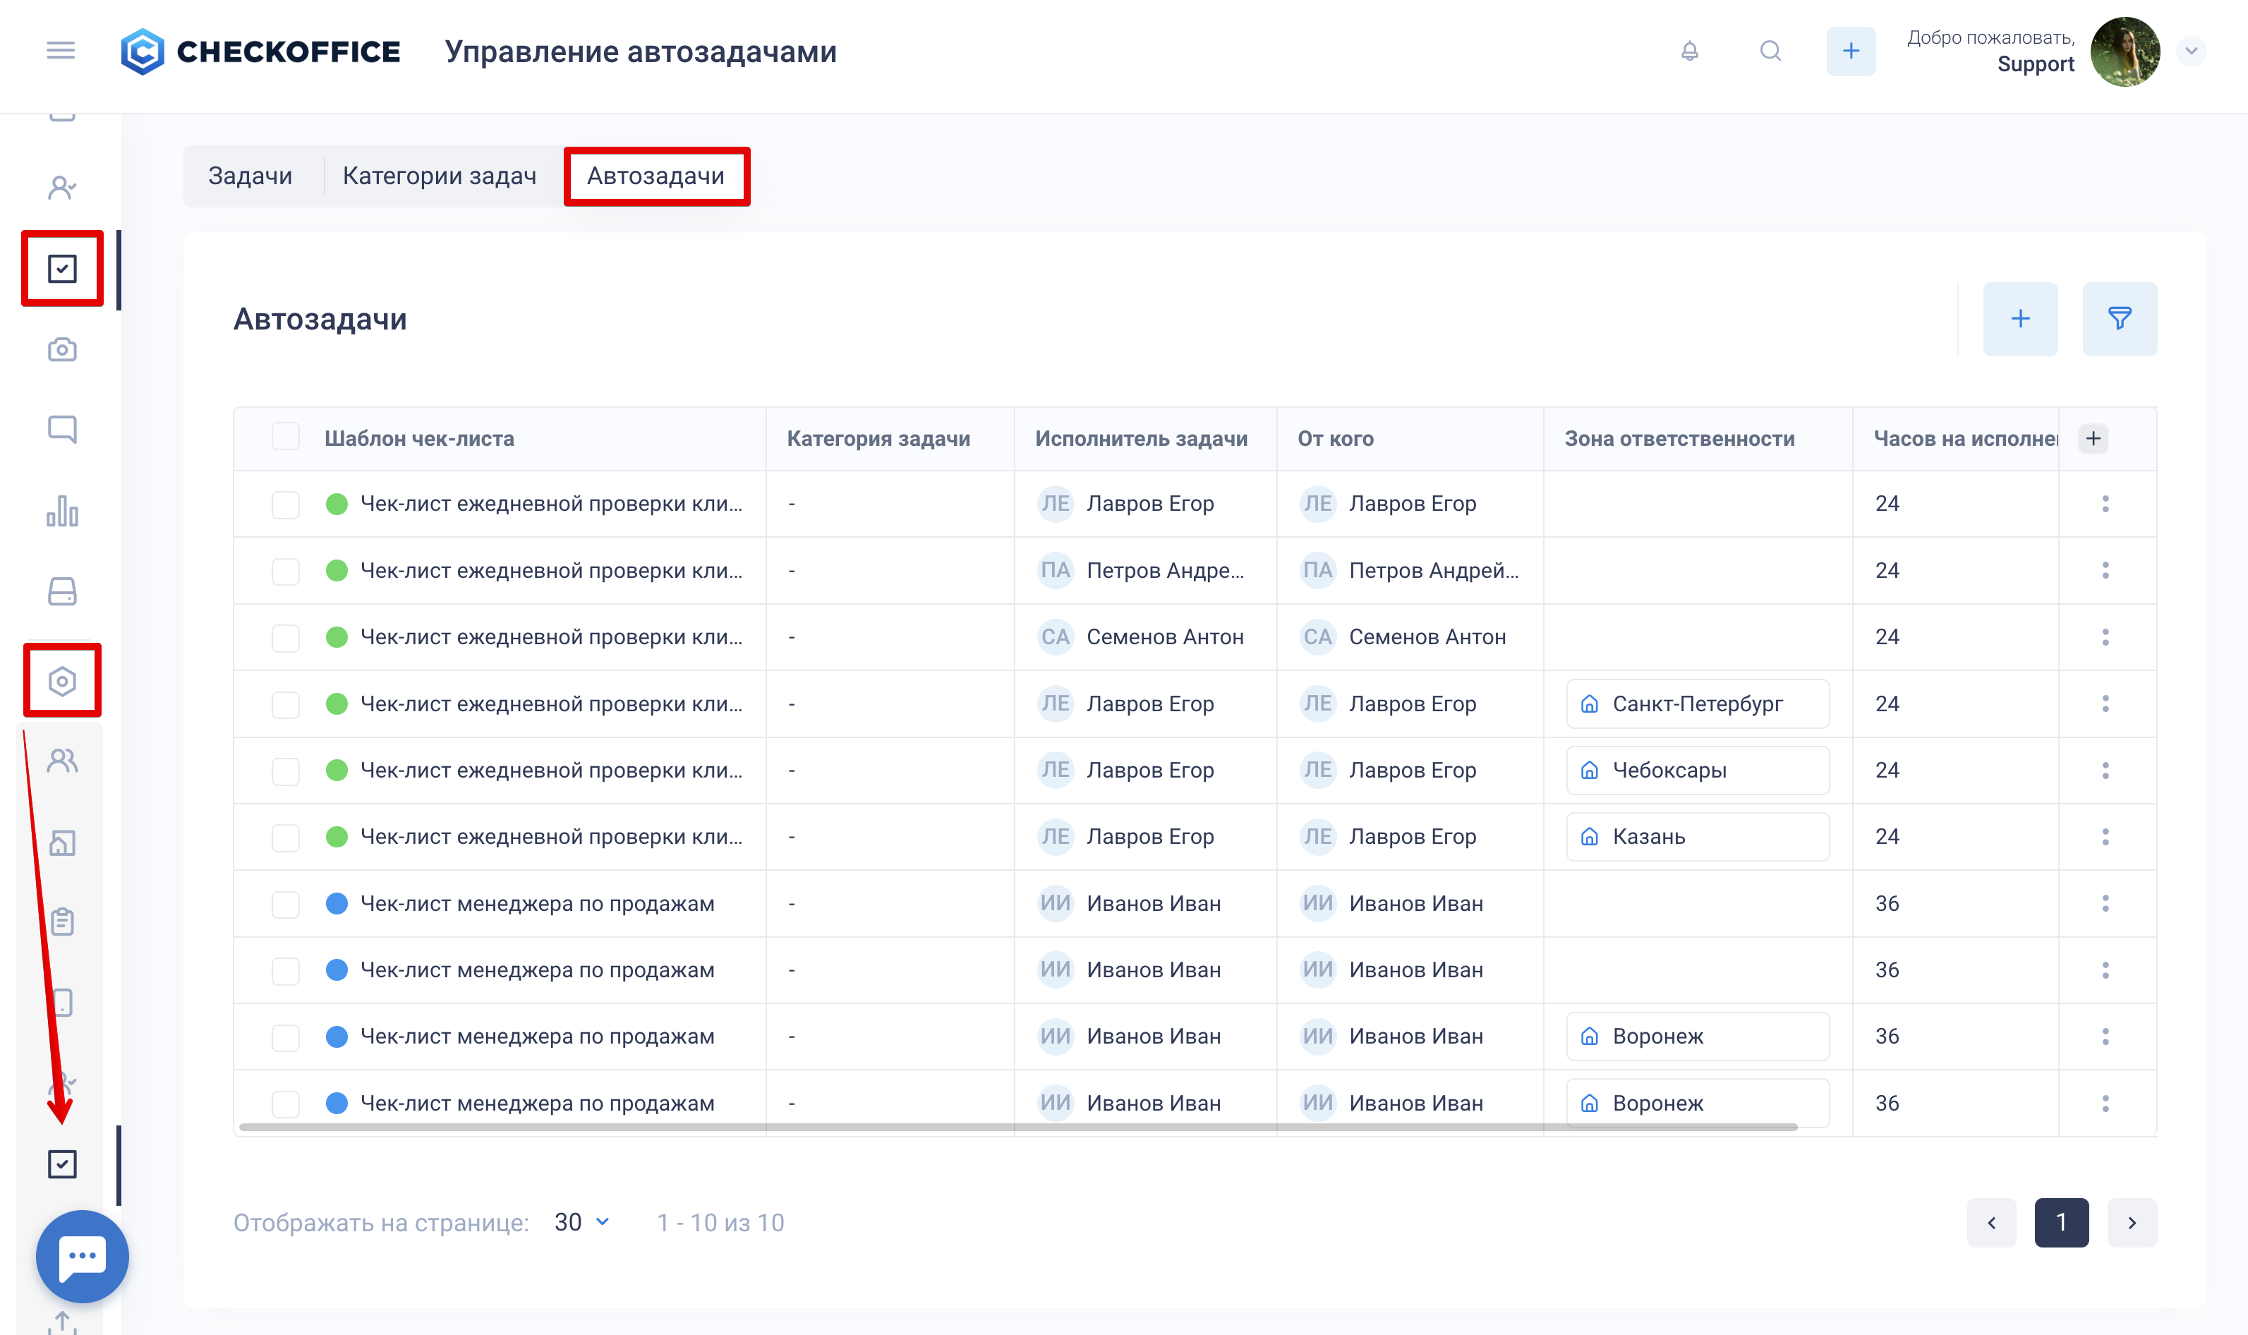Go to previous page arrow
The image size is (2248, 1335).
click(1990, 1223)
